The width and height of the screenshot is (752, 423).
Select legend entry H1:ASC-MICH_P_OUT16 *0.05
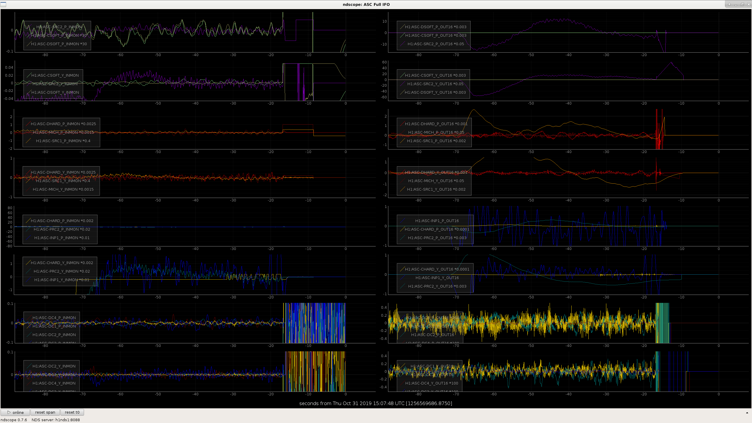point(436,132)
